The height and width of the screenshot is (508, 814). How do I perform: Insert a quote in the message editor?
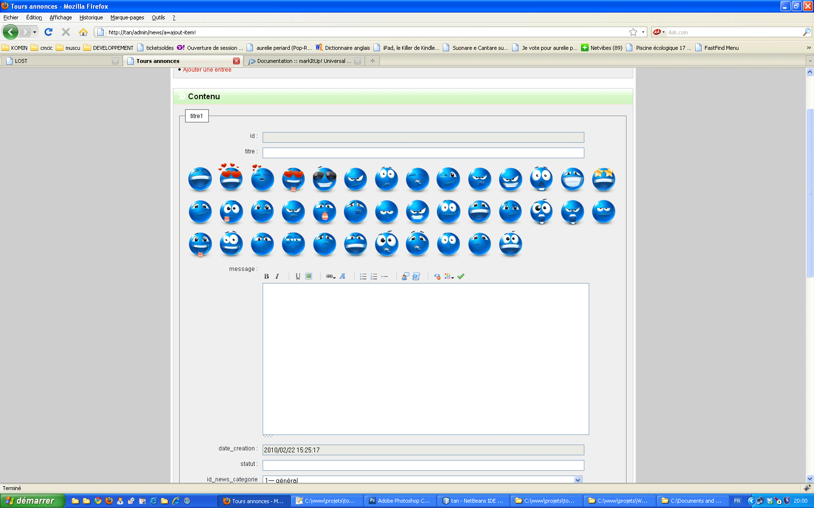[x=405, y=276]
